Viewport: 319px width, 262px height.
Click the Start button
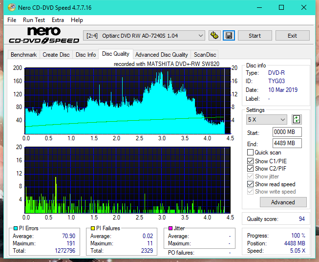coord(255,36)
